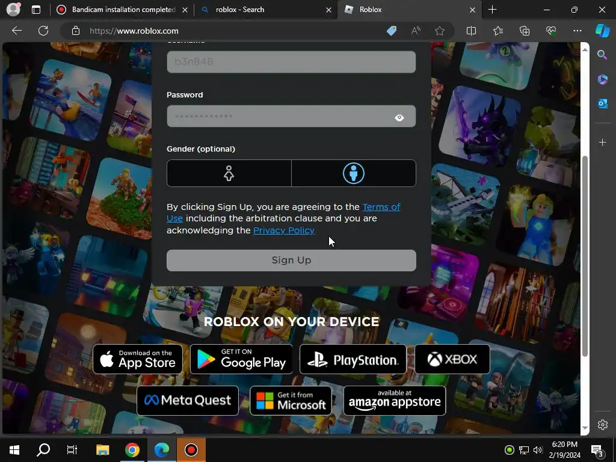The height and width of the screenshot is (462, 616).
Task: Open tab actions menu icon
Action: (x=36, y=10)
